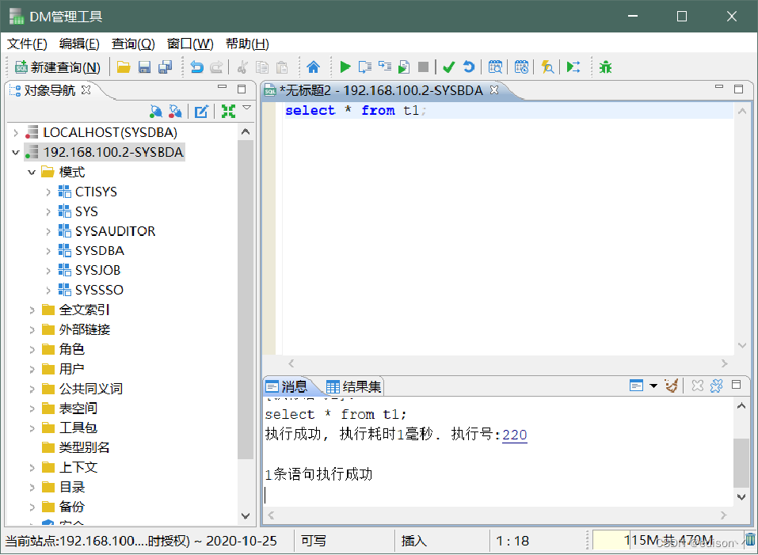This screenshot has height=555, width=758.
Task: Expand the 全文索引 folder
Action: (32, 310)
